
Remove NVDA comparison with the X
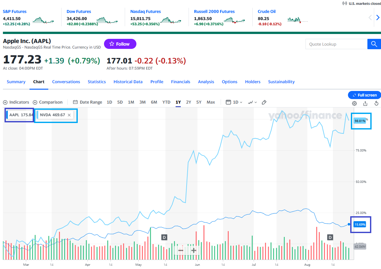(69, 115)
